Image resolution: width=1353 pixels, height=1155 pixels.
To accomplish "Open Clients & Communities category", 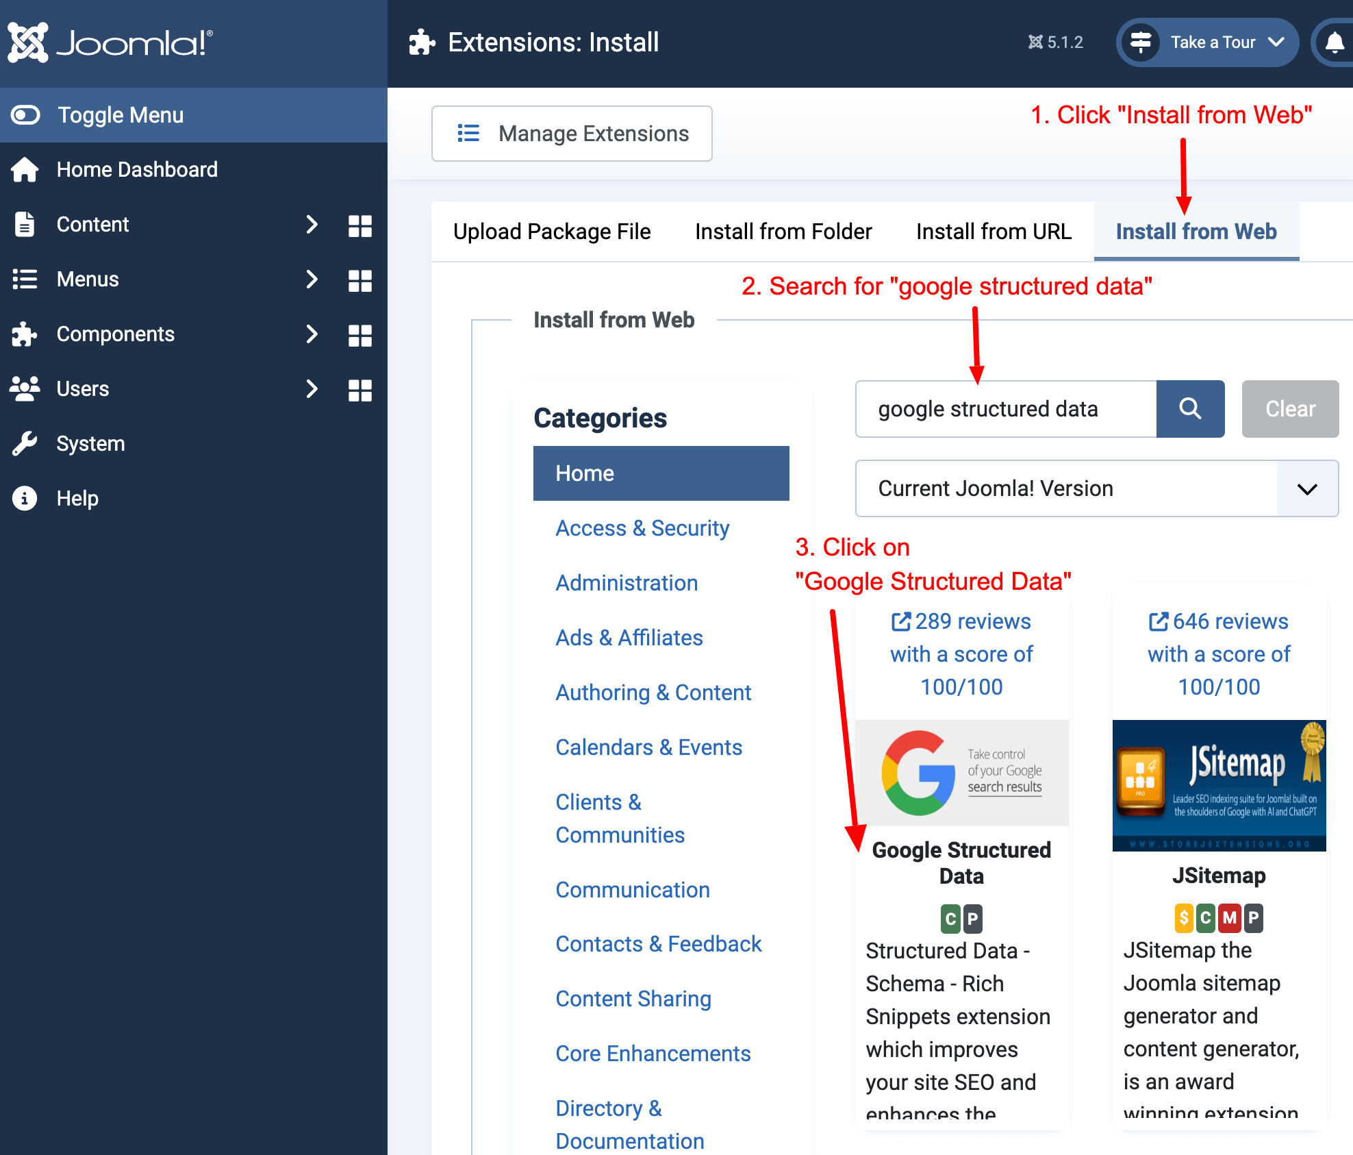I will click(x=620, y=819).
